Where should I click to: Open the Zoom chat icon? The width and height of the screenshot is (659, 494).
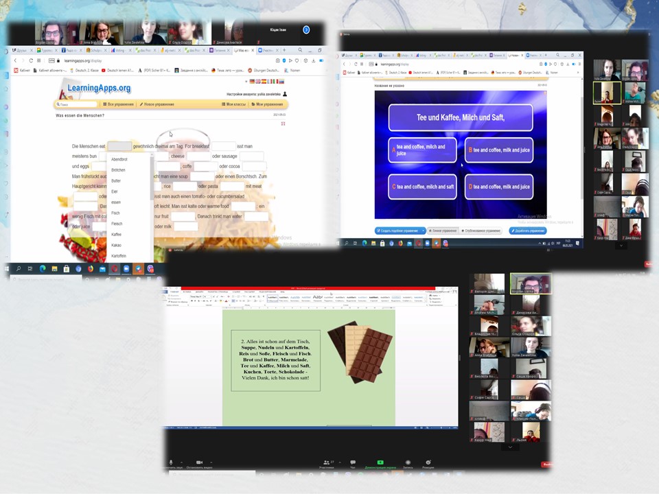353,463
